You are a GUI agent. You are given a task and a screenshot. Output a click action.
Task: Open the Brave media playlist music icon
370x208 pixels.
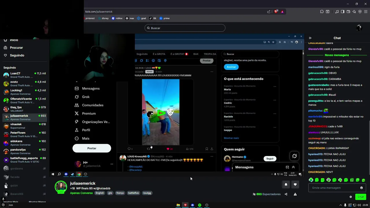click(x=337, y=12)
